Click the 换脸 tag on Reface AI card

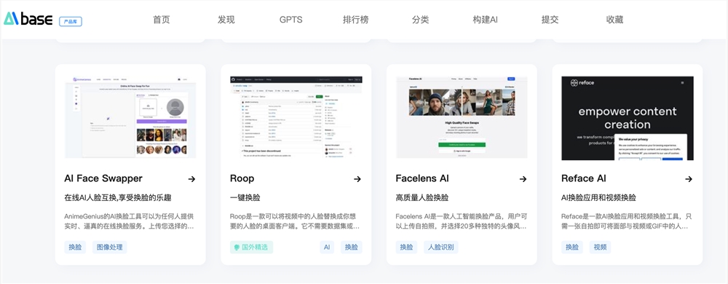(572, 248)
